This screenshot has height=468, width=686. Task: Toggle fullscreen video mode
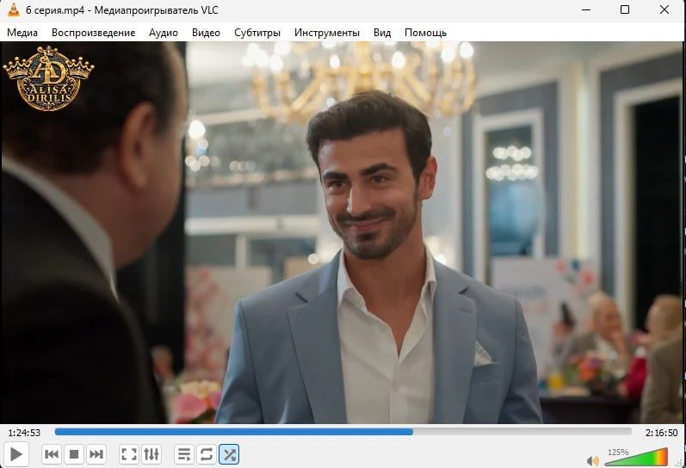(x=129, y=454)
